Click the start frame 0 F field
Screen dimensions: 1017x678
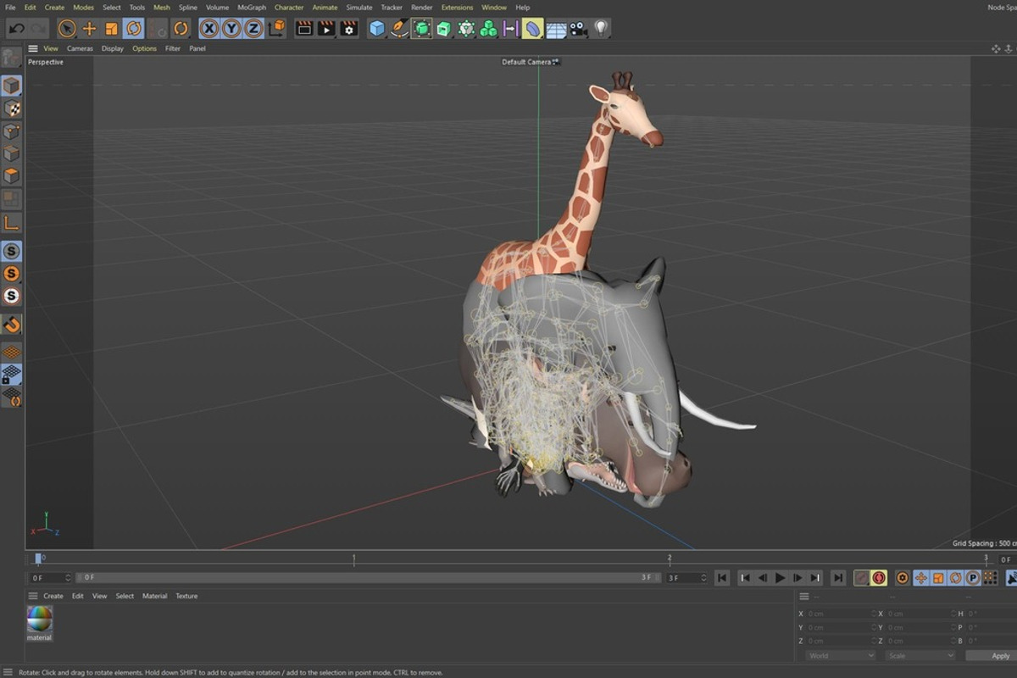[x=50, y=578]
